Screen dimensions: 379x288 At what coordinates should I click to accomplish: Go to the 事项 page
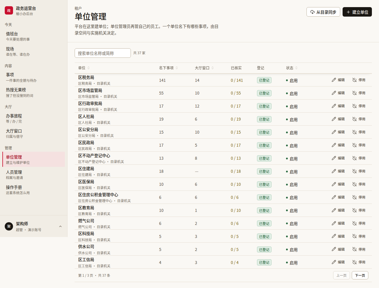pyautogui.click(x=33, y=77)
